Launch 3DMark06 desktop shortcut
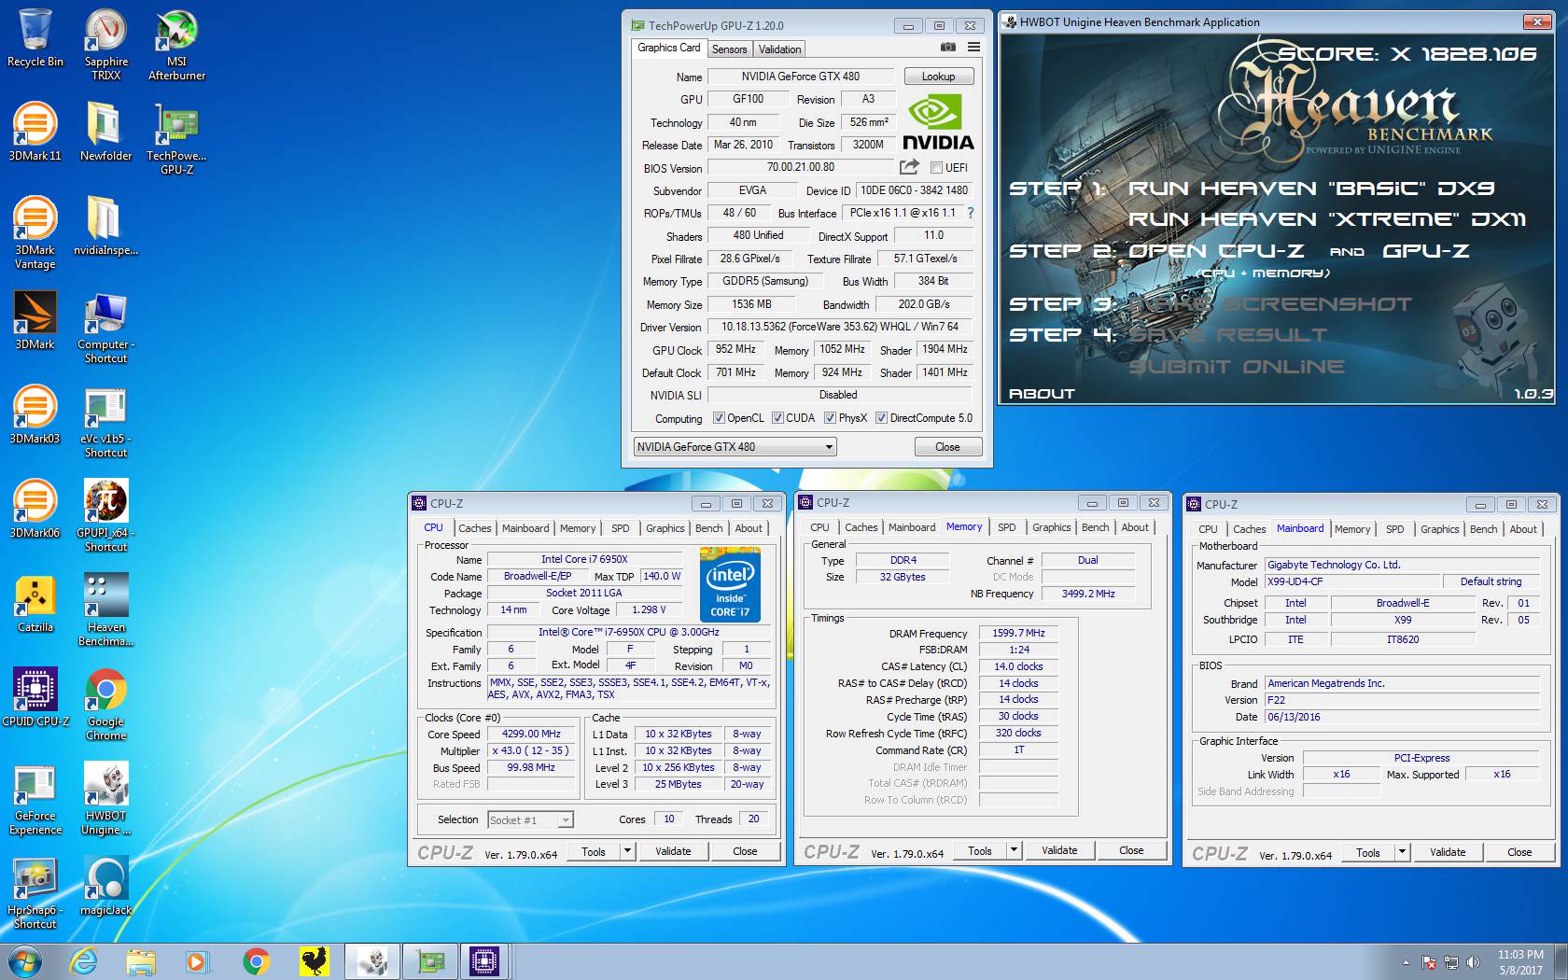Screen dimensions: 1568x980 35,509
